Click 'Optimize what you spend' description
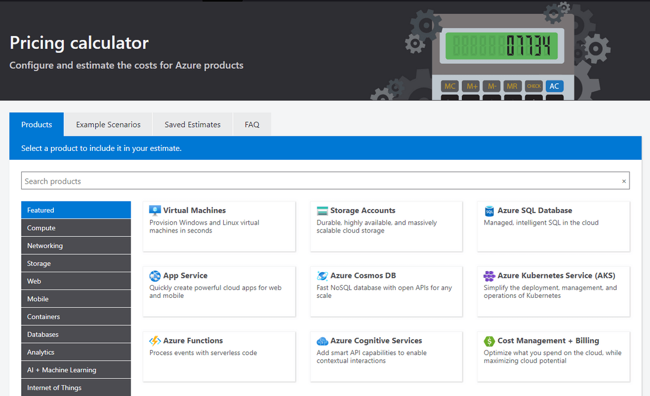This screenshot has width=650, height=396. tap(553, 357)
